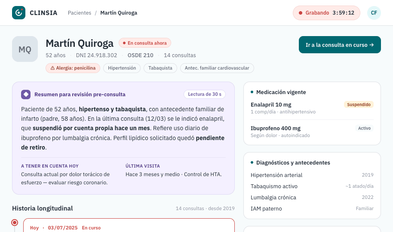The image size is (393, 232).
Task: Click the purple summary diamond icon
Action: pos(26,95)
